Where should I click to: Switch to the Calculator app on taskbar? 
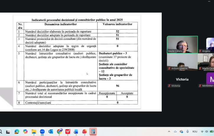click(93, 132)
